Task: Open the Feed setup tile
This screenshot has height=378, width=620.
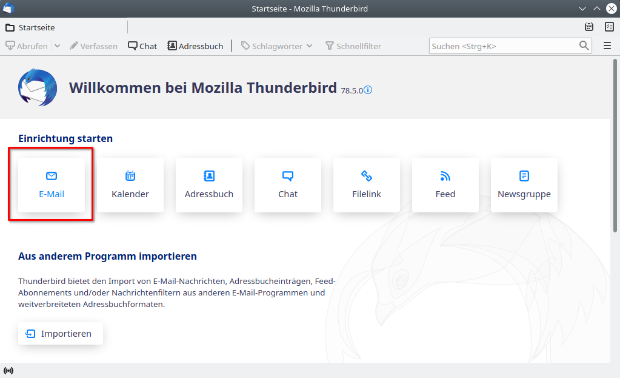Action: 445,185
